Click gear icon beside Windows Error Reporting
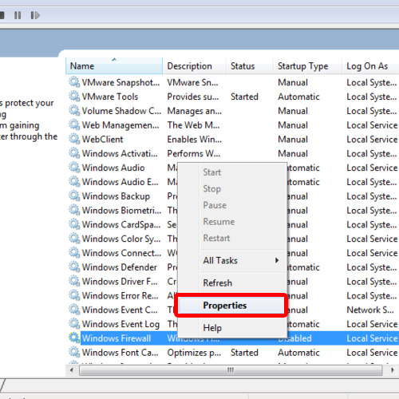This screenshot has height=399, width=399. pos(74,295)
